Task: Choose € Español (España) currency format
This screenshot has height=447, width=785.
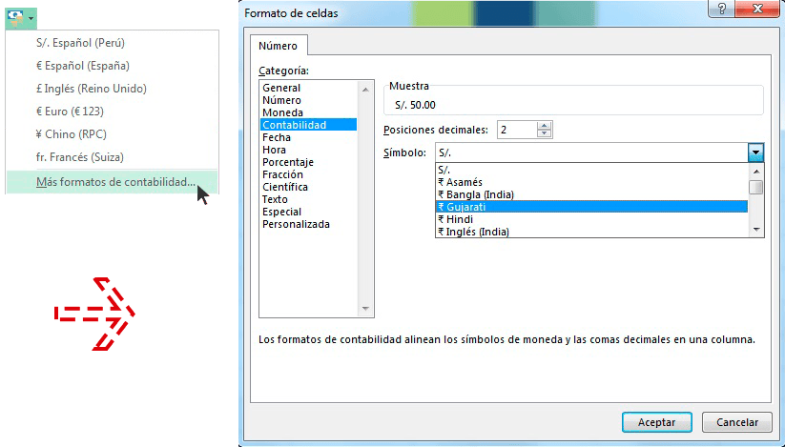Action: (x=113, y=66)
